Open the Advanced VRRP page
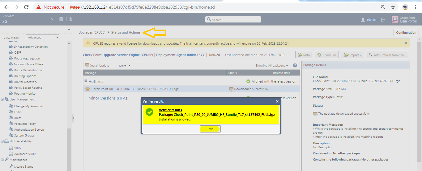This screenshot has width=422, height=171. pyautogui.click(x=25, y=154)
